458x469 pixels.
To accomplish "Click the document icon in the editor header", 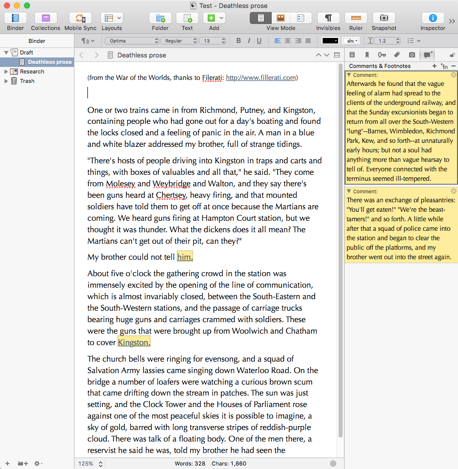I will pos(110,55).
